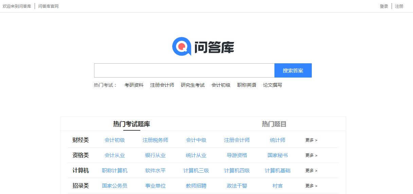Image resolution: width=413 pixels, height=194 pixels.
Task: Open 事业单位 link
Action: [155, 186]
